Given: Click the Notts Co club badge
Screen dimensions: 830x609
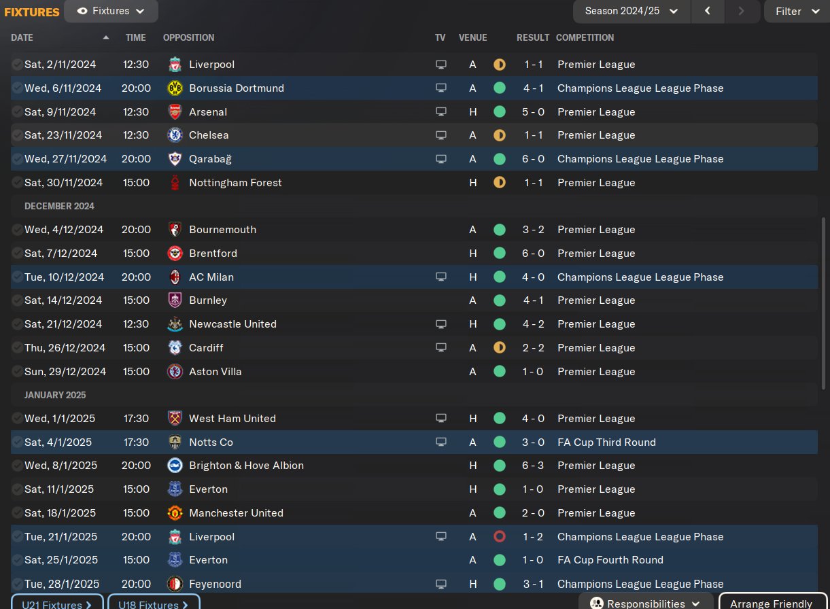Looking at the screenshot, I should pos(175,442).
